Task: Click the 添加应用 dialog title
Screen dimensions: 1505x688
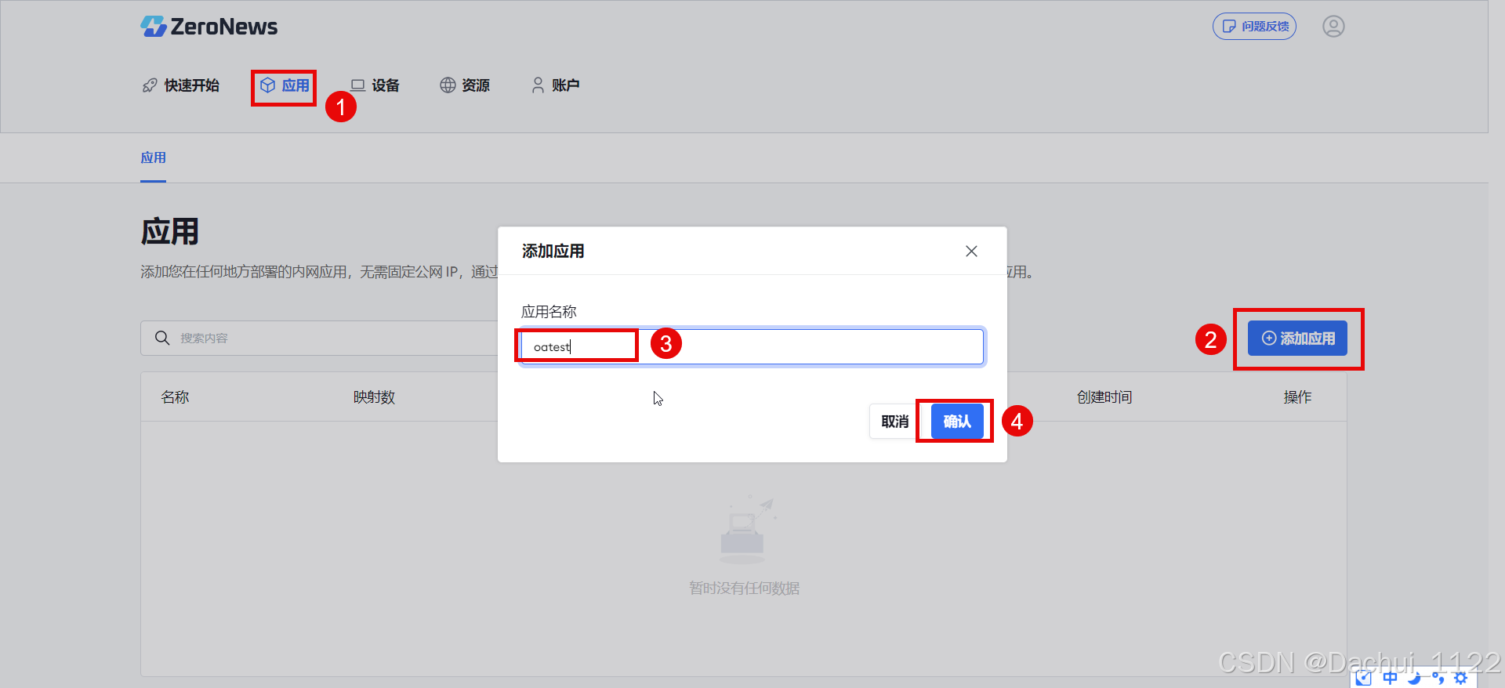Action: tap(553, 252)
